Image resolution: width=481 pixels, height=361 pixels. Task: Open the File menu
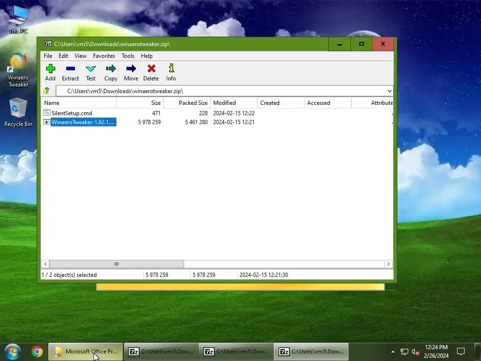[48, 56]
